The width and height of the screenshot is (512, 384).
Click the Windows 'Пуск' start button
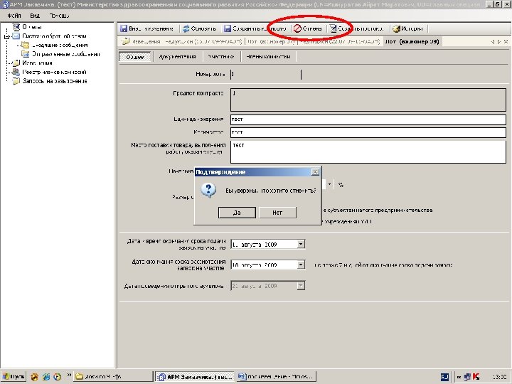point(14,377)
